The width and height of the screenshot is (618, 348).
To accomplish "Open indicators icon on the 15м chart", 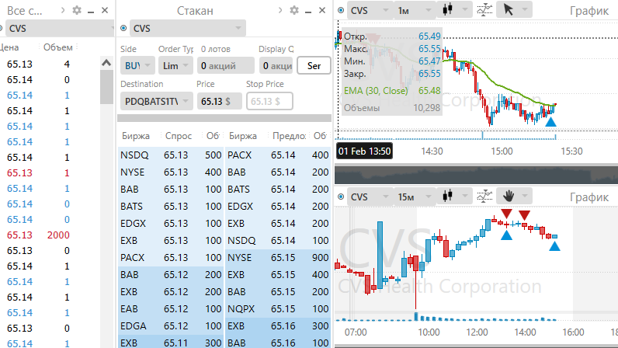I will coord(484,197).
